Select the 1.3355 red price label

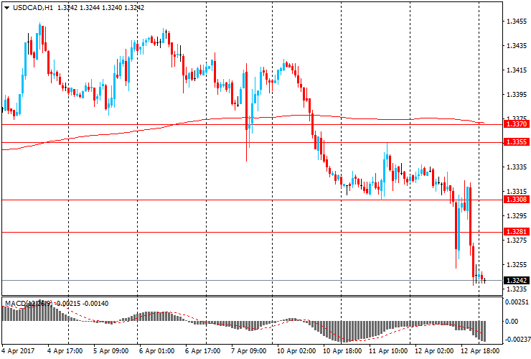pos(517,142)
